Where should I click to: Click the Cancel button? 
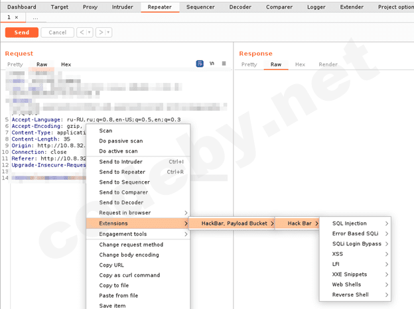tap(57, 32)
